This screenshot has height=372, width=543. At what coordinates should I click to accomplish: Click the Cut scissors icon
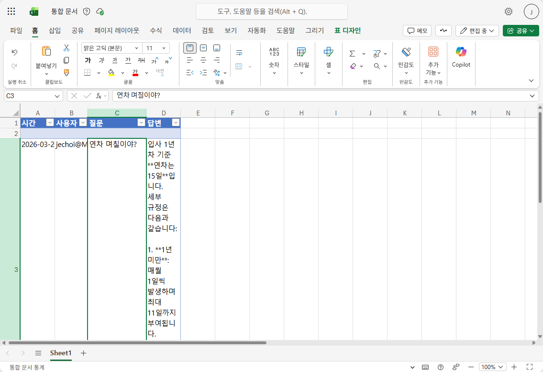coord(66,48)
